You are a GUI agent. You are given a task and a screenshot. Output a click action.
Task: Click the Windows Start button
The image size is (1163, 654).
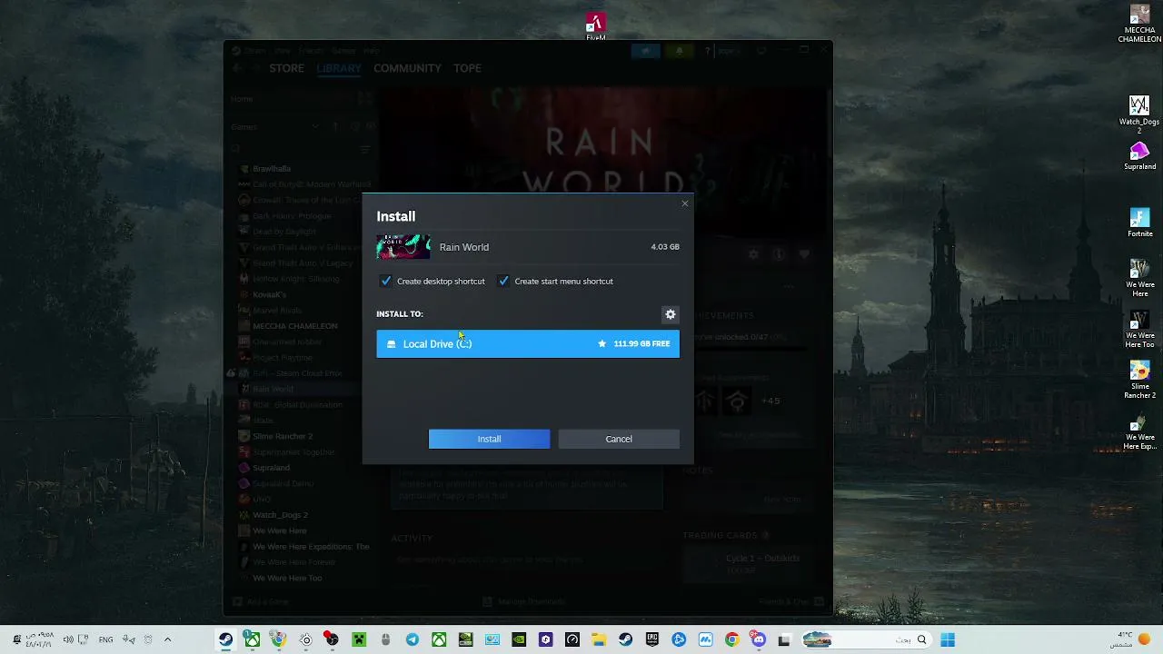(x=948, y=640)
